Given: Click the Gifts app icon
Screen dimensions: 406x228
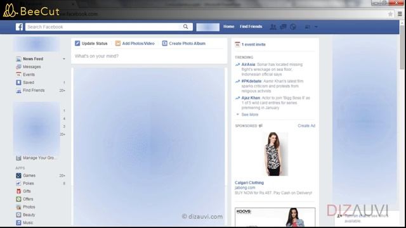Looking at the screenshot, I should 18,191.
